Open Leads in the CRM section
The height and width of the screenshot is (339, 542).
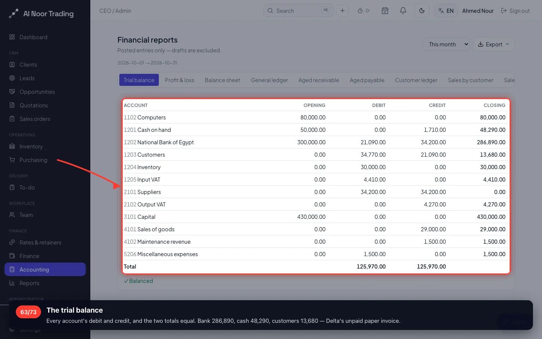(x=45, y=78)
